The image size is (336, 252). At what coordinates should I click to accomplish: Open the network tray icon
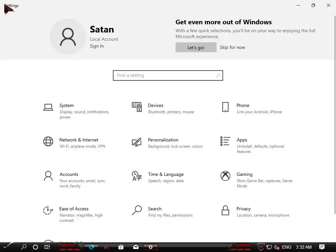click(269, 247)
